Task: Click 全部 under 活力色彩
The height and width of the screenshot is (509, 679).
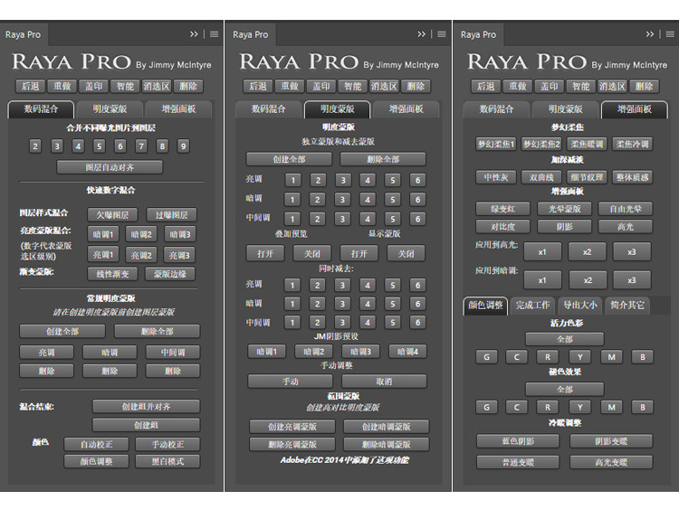Action: [x=565, y=339]
